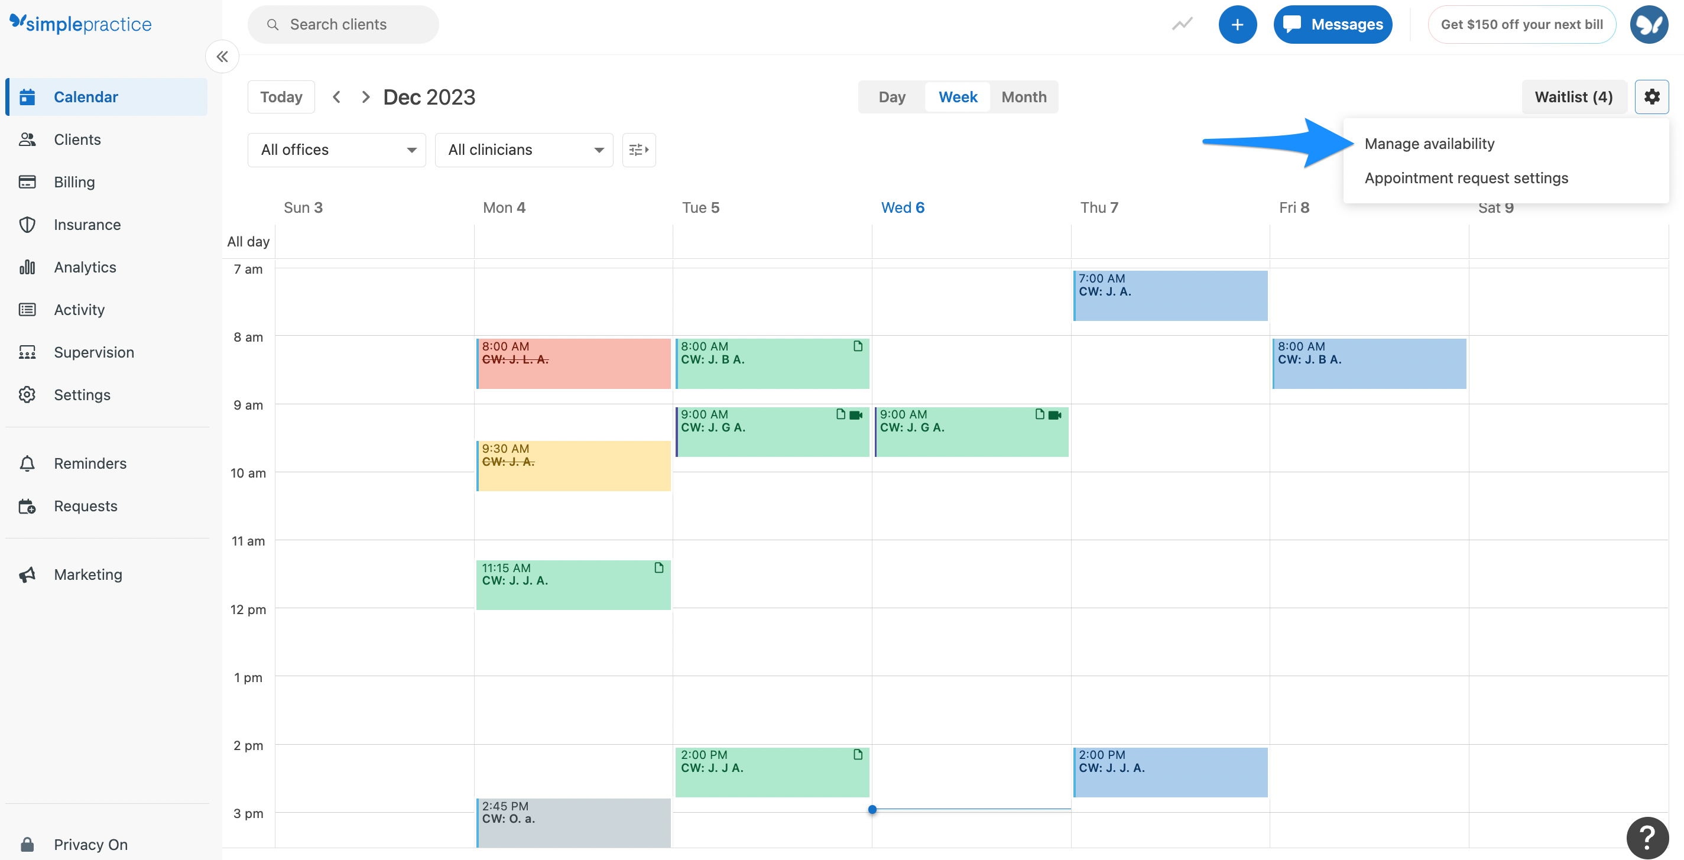Click into the Search clients field
This screenshot has height=860, width=1684.
343,24
